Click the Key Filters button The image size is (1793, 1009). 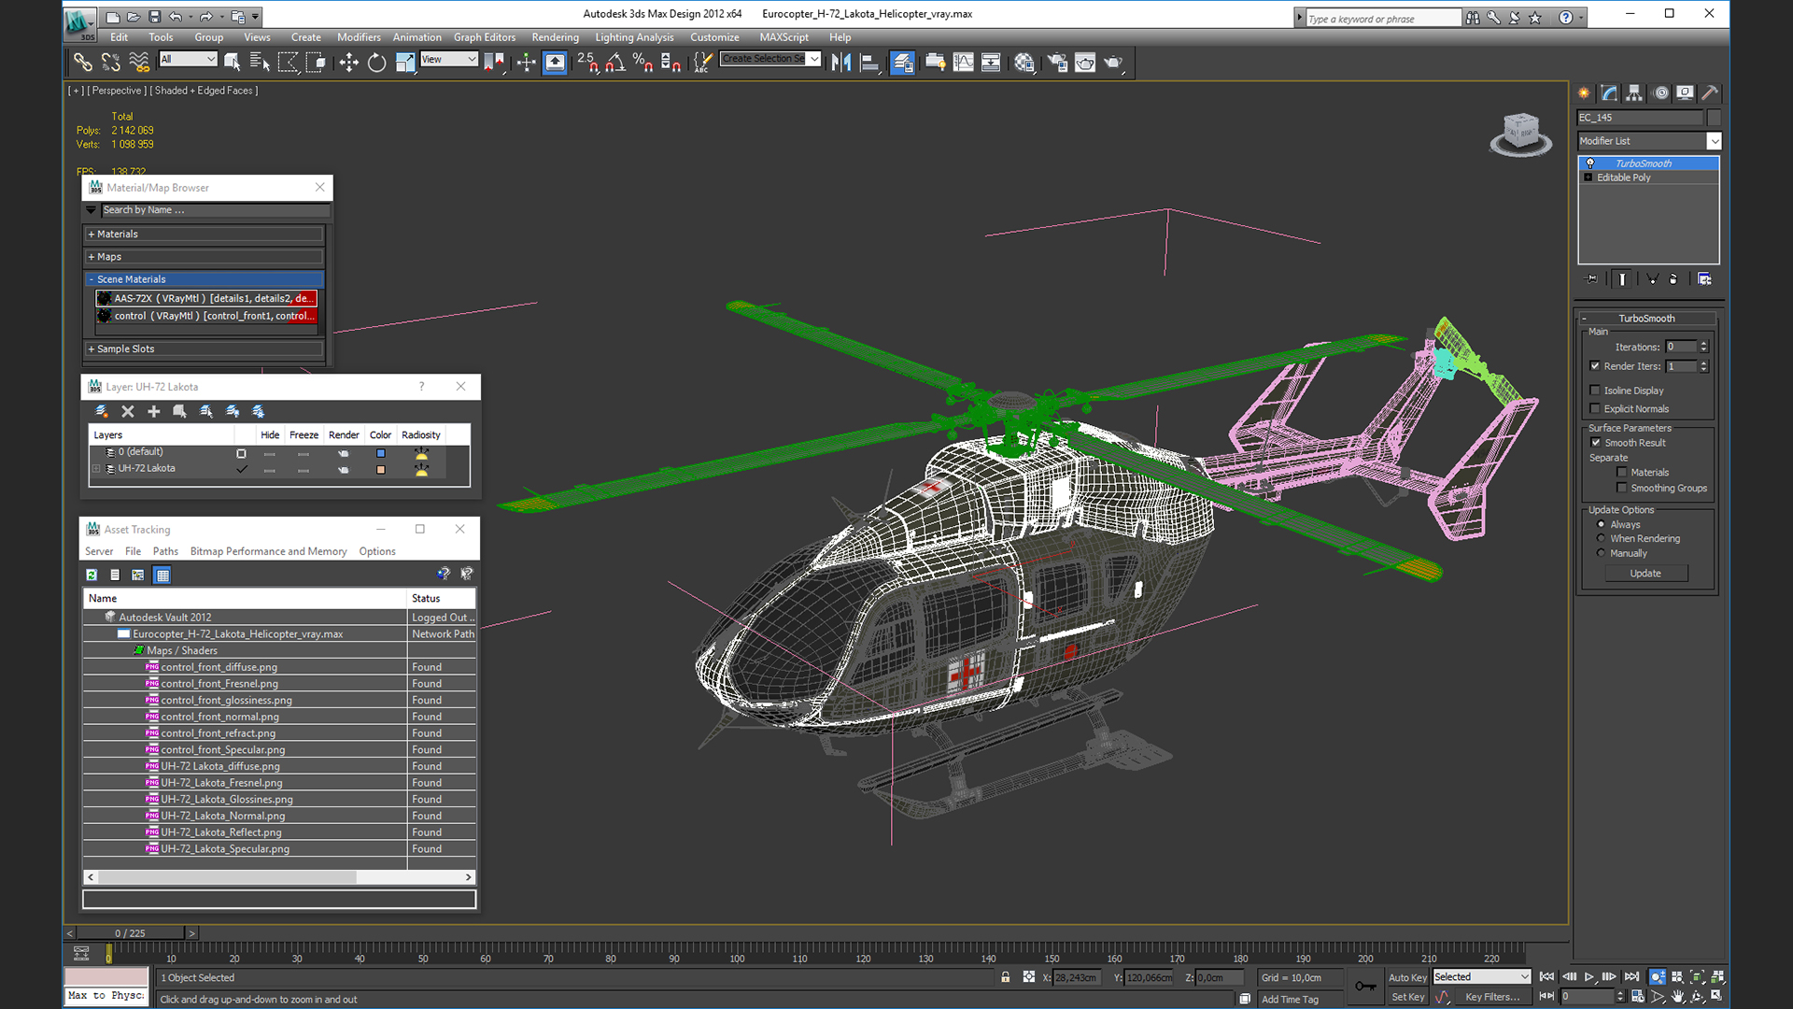click(x=1492, y=997)
